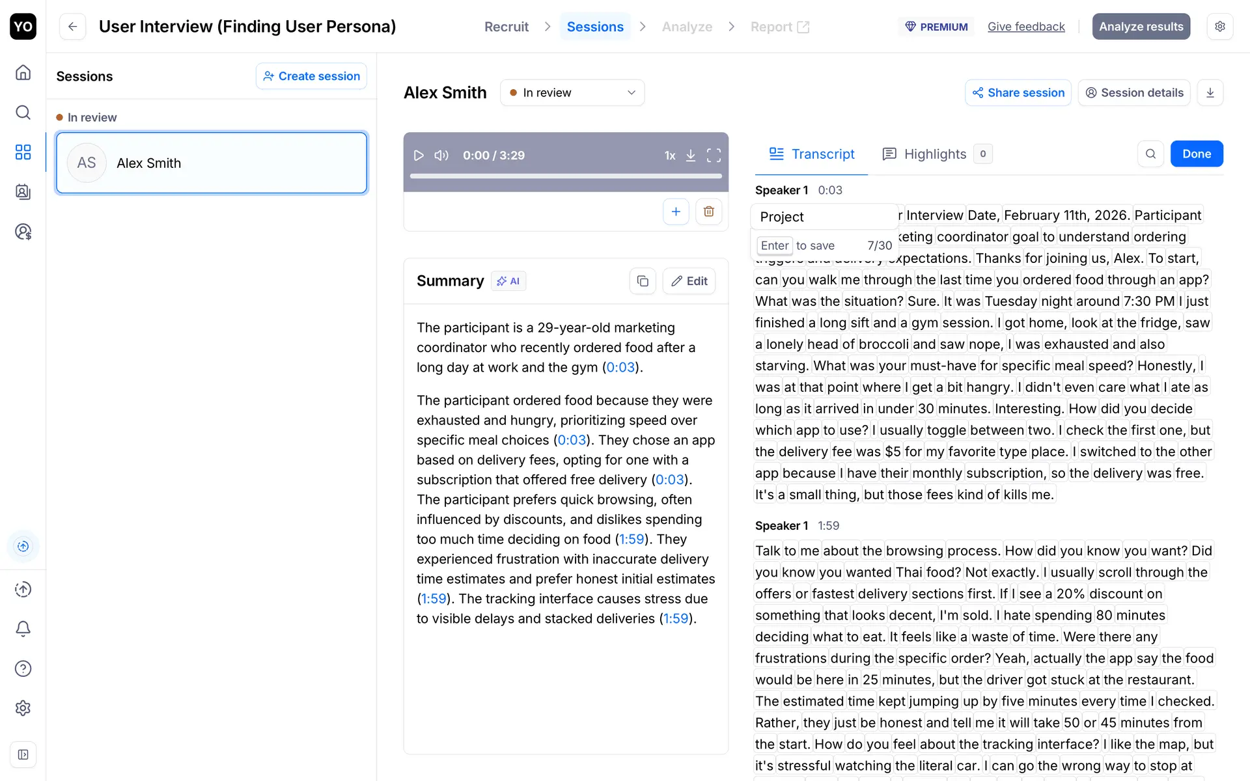The image size is (1250, 781).
Task: Open the In review status dropdown
Action: tap(572, 93)
